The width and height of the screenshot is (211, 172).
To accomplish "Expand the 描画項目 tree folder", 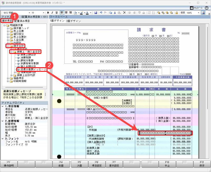I will pos(8,78).
